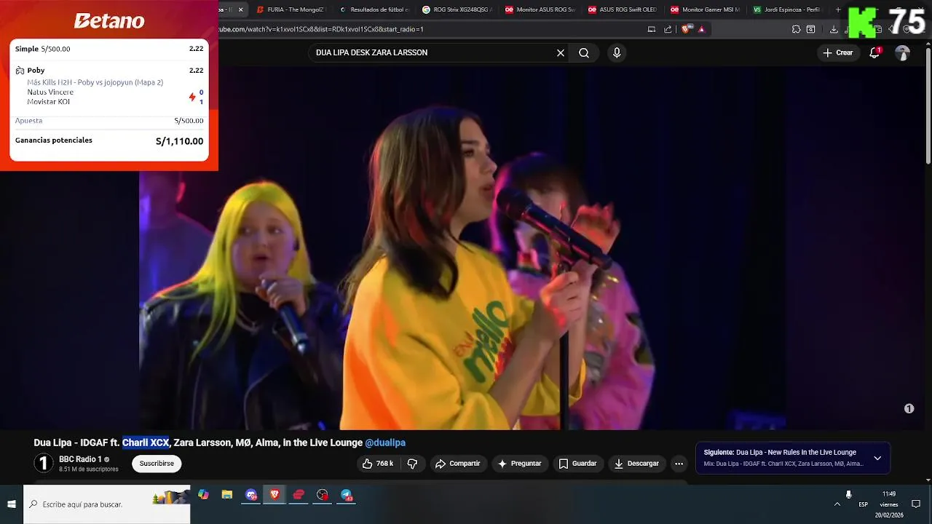Viewport: 932px width, 524px height.
Task: Like the video (768 k thumbs up)
Action: 377,464
